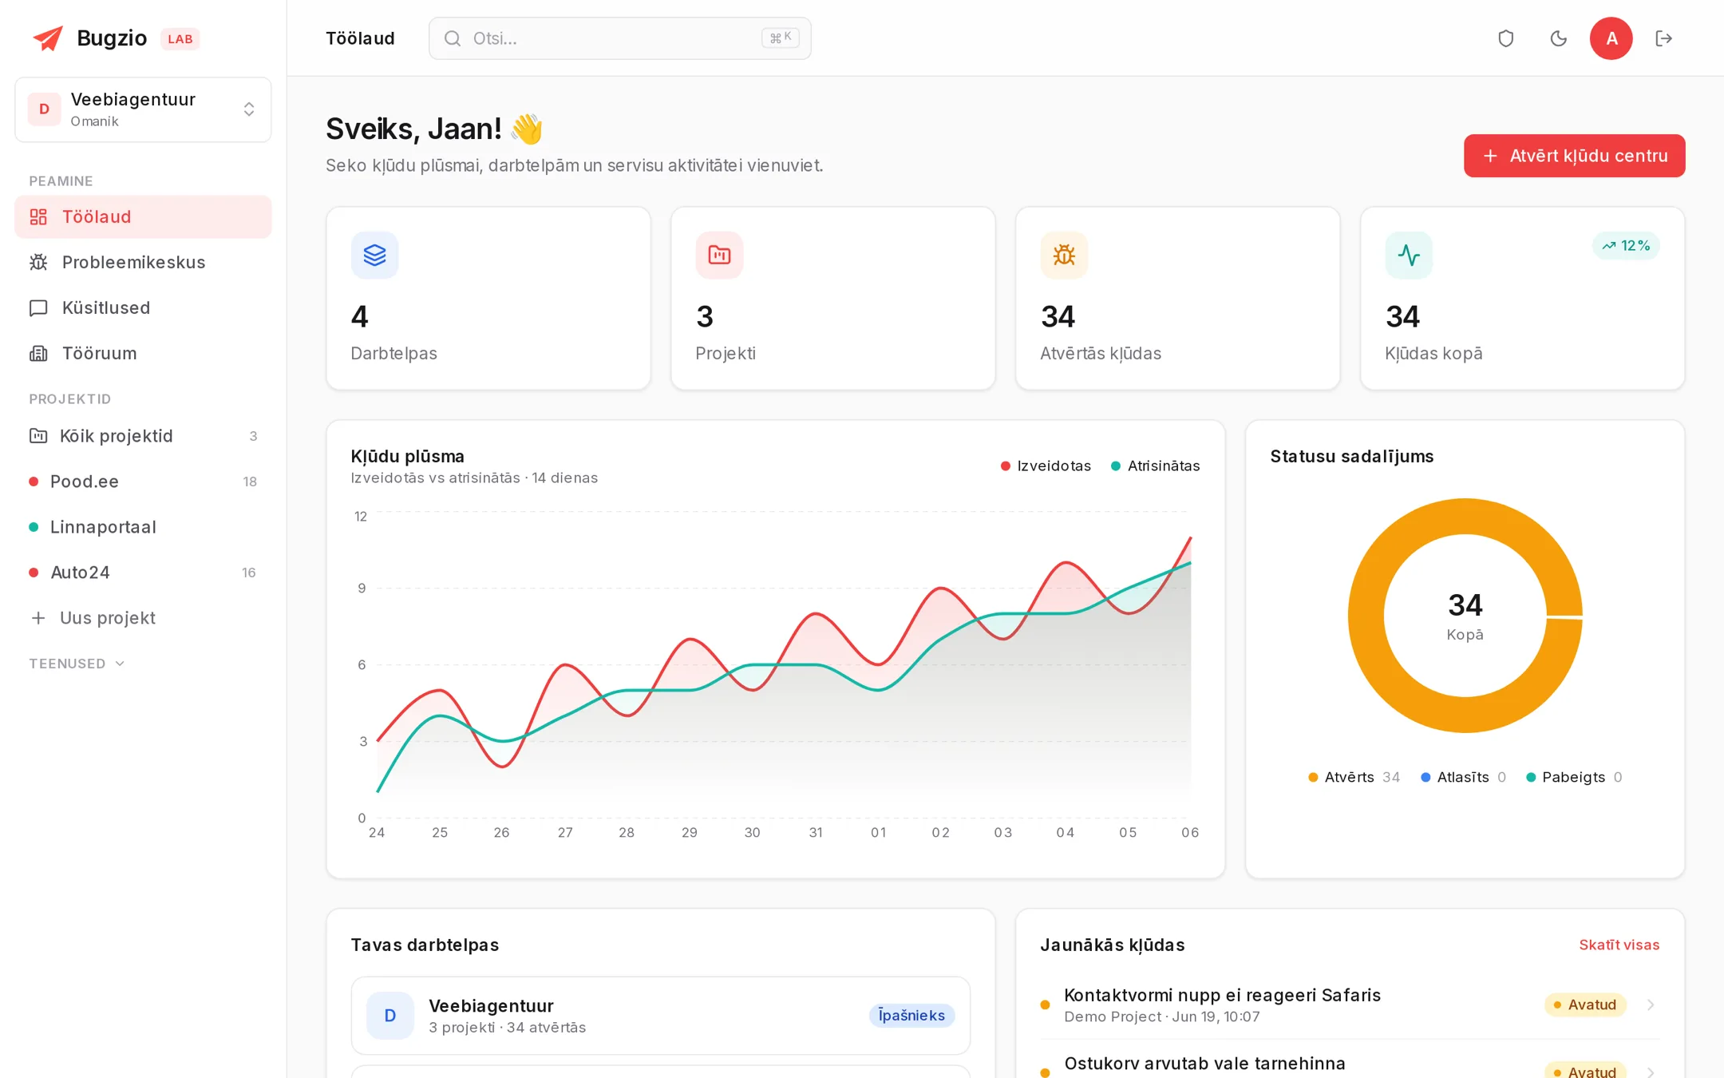The image size is (1724, 1078).
Task: Click the Töölaud page title in header
Action: pyautogui.click(x=360, y=38)
